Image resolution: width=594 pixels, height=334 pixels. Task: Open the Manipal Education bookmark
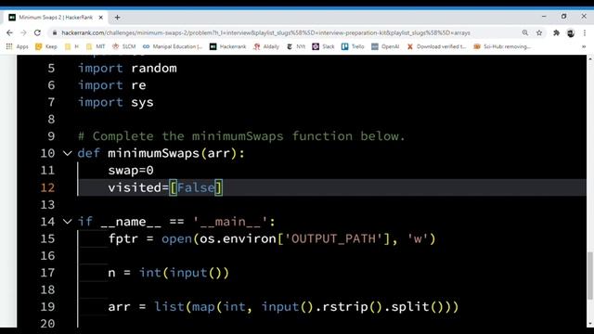(x=173, y=46)
